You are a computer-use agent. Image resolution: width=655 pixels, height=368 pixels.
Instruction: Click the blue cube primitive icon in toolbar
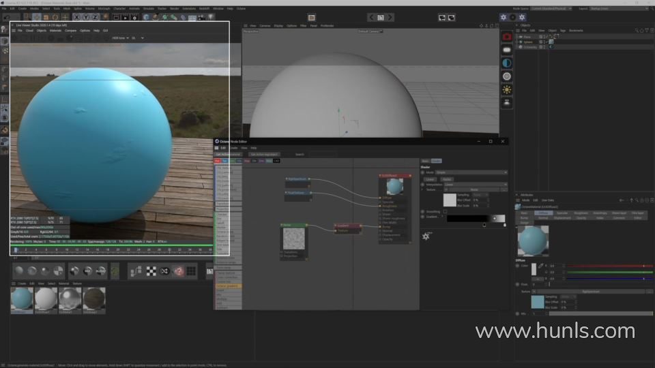pyautogui.click(x=146, y=17)
